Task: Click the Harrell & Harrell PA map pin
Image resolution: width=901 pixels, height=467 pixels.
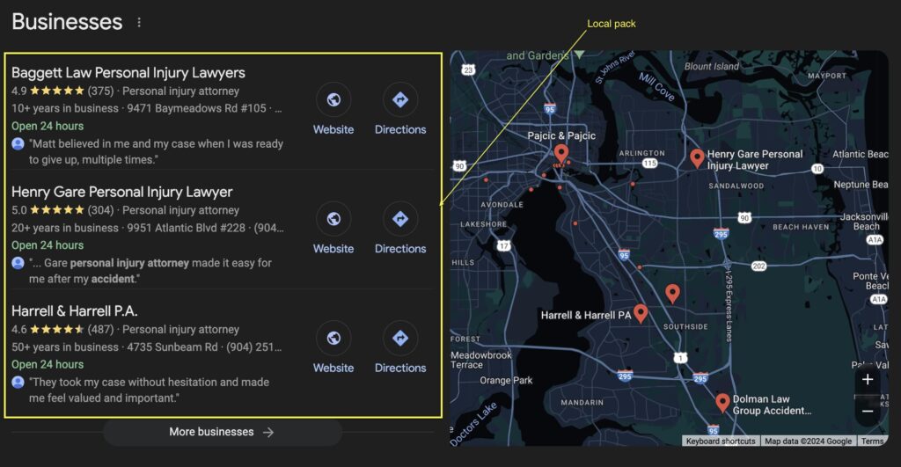Action: [x=641, y=313]
